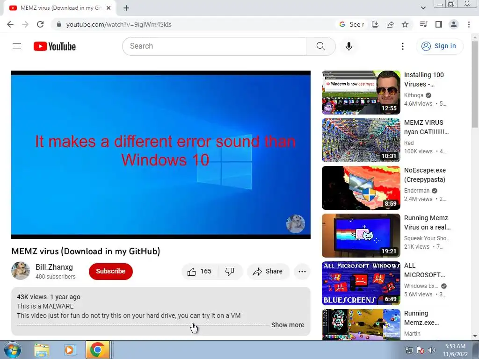Open the Action Center flag icon
The height and width of the screenshot is (359, 479).
[x=421, y=350]
